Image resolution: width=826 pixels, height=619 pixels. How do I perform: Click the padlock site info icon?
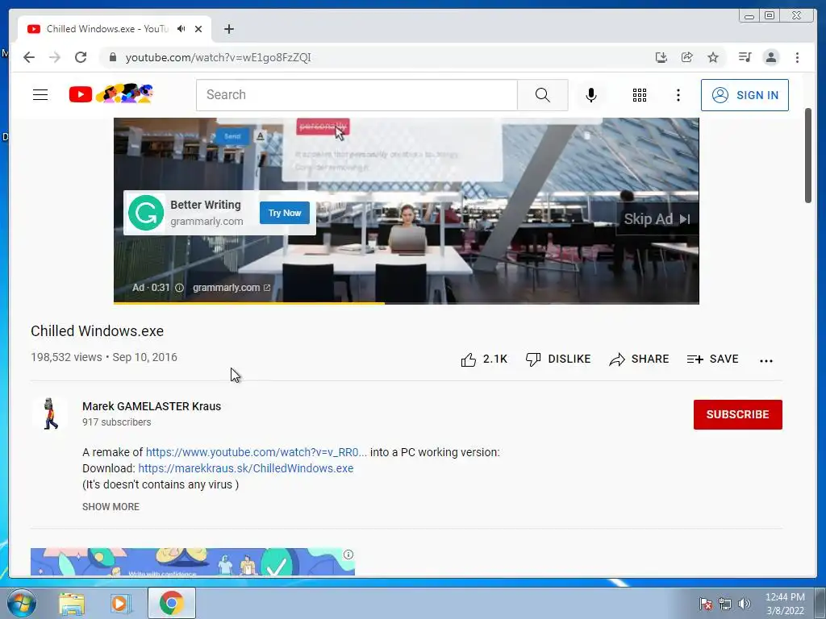click(x=112, y=57)
